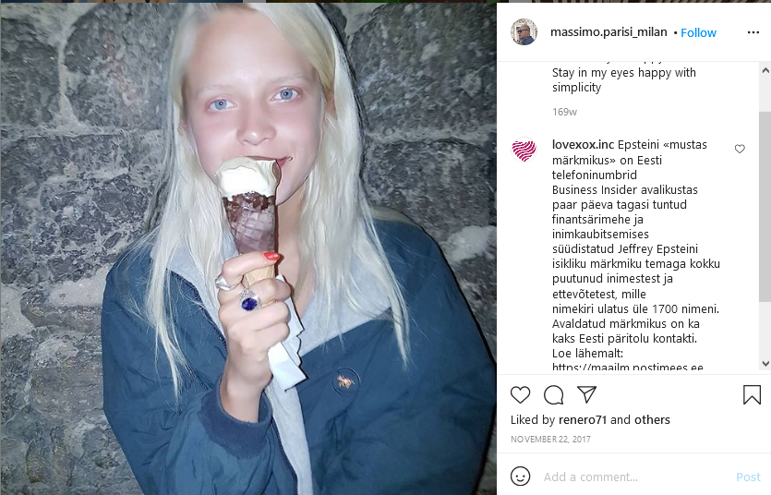771x495 pixels.
Task: Focus the Add a comment field
Action: [634, 477]
